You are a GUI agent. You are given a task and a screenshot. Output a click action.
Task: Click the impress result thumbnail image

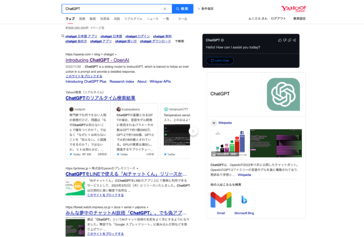[x=75, y=227]
